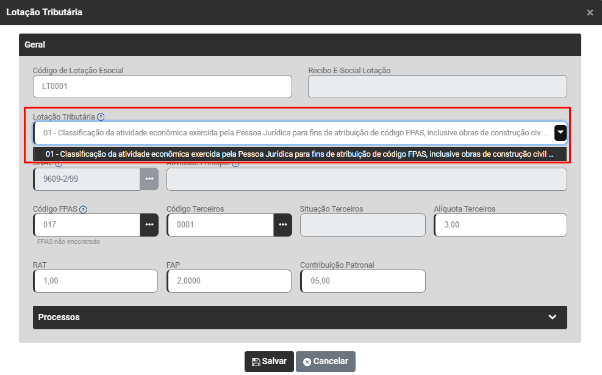Focus the Código de Lotação Esocial field

[x=162, y=87]
